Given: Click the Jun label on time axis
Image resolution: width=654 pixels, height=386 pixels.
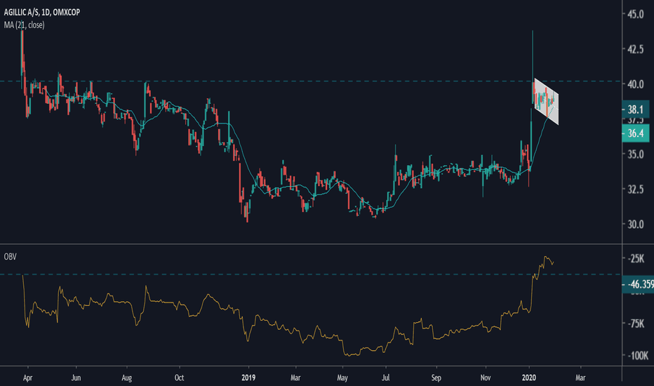Looking at the screenshot, I should click(76, 378).
